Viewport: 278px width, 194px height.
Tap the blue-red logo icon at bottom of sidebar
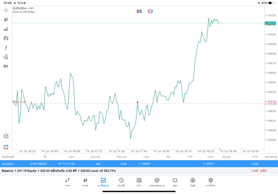(x=6, y=147)
